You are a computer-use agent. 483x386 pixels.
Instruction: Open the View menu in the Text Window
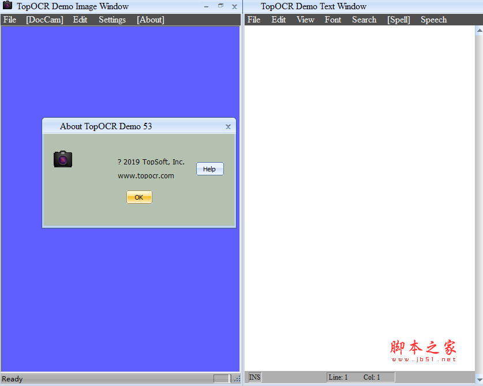pyautogui.click(x=305, y=20)
